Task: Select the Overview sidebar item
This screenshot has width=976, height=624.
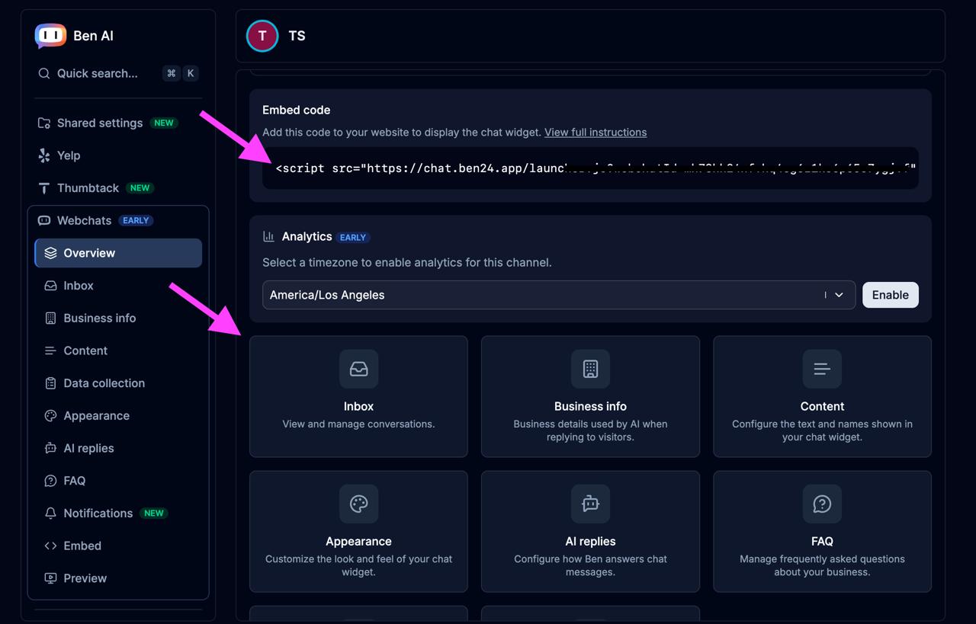Action: (117, 253)
